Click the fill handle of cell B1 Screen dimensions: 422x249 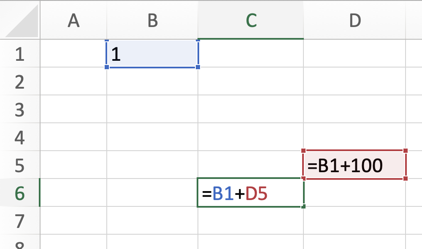pyautogui.click(x=197, y=68)
